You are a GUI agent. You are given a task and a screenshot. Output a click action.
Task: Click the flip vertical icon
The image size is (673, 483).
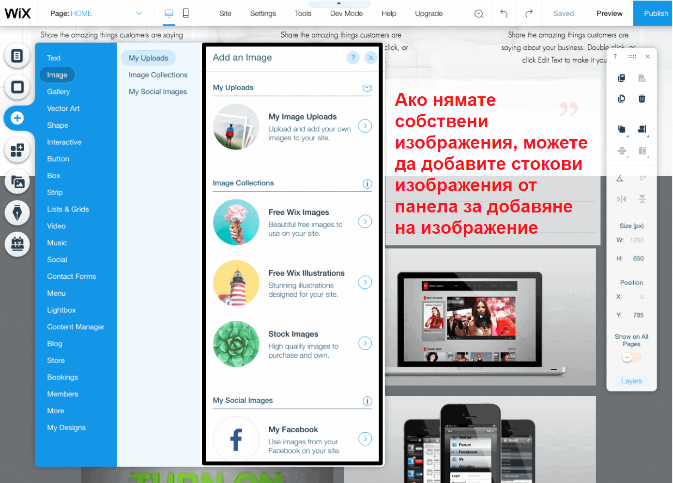click(x=642, y=199)
